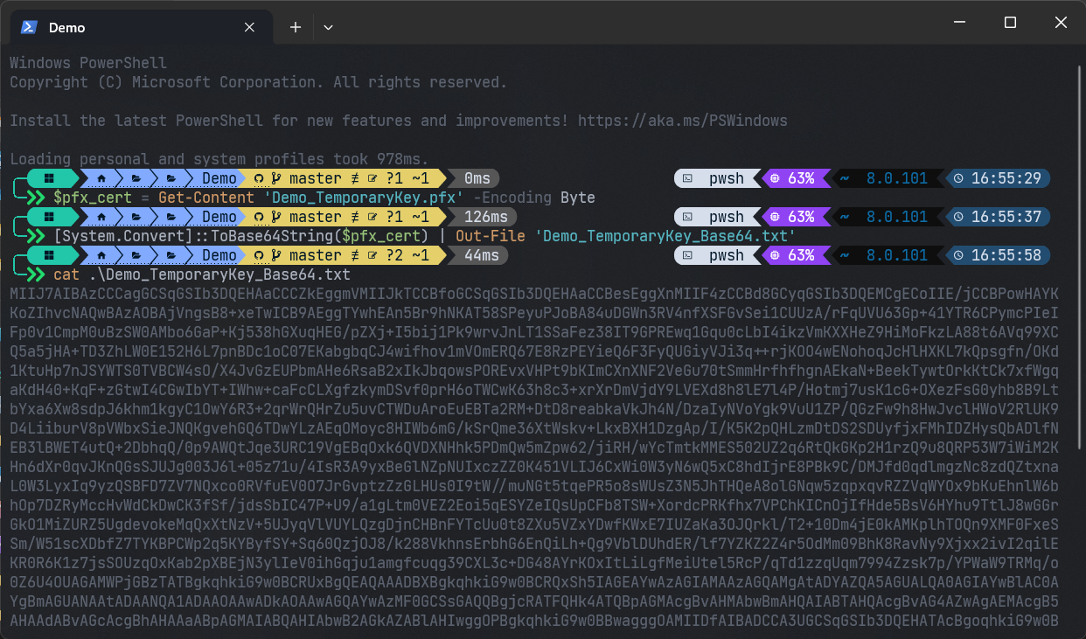This screenshot has width=1086, height=639.
Task: Click the .\Demo_TemporaryKey_Base64.txt path argument
Action: click(x=219, y=274)
